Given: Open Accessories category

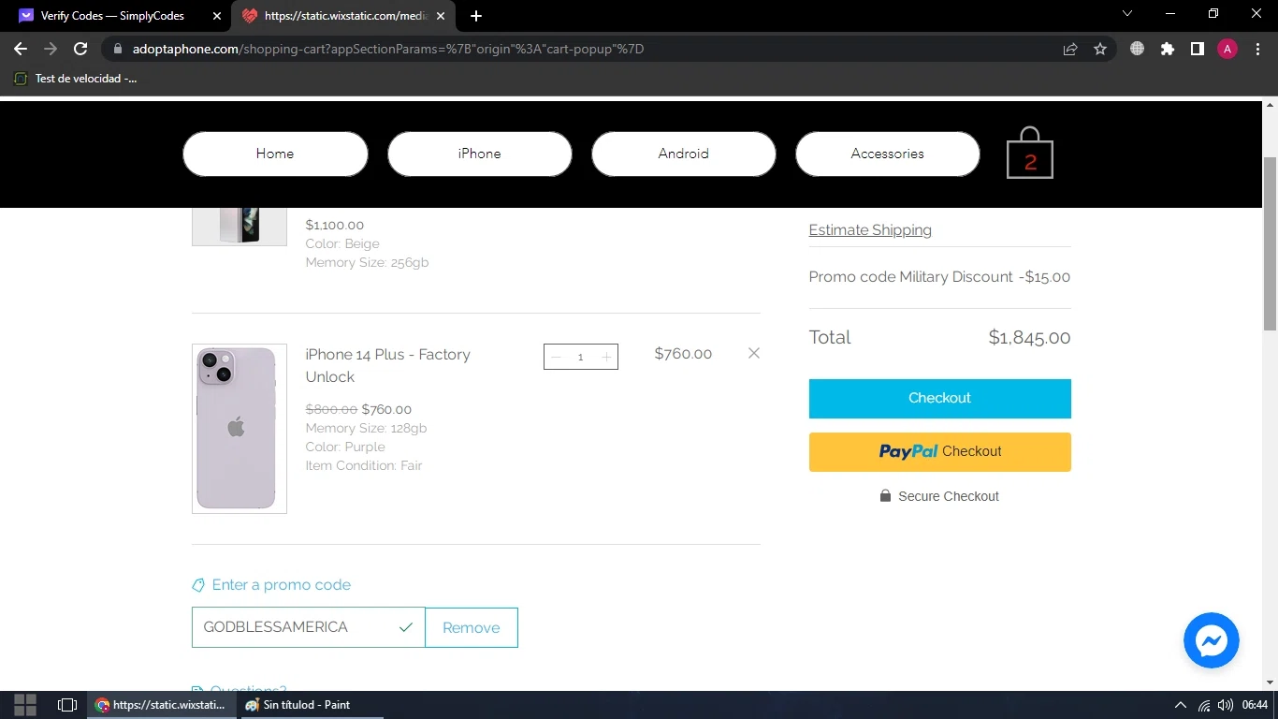Looking at the screenshot, I should (887, 154).
